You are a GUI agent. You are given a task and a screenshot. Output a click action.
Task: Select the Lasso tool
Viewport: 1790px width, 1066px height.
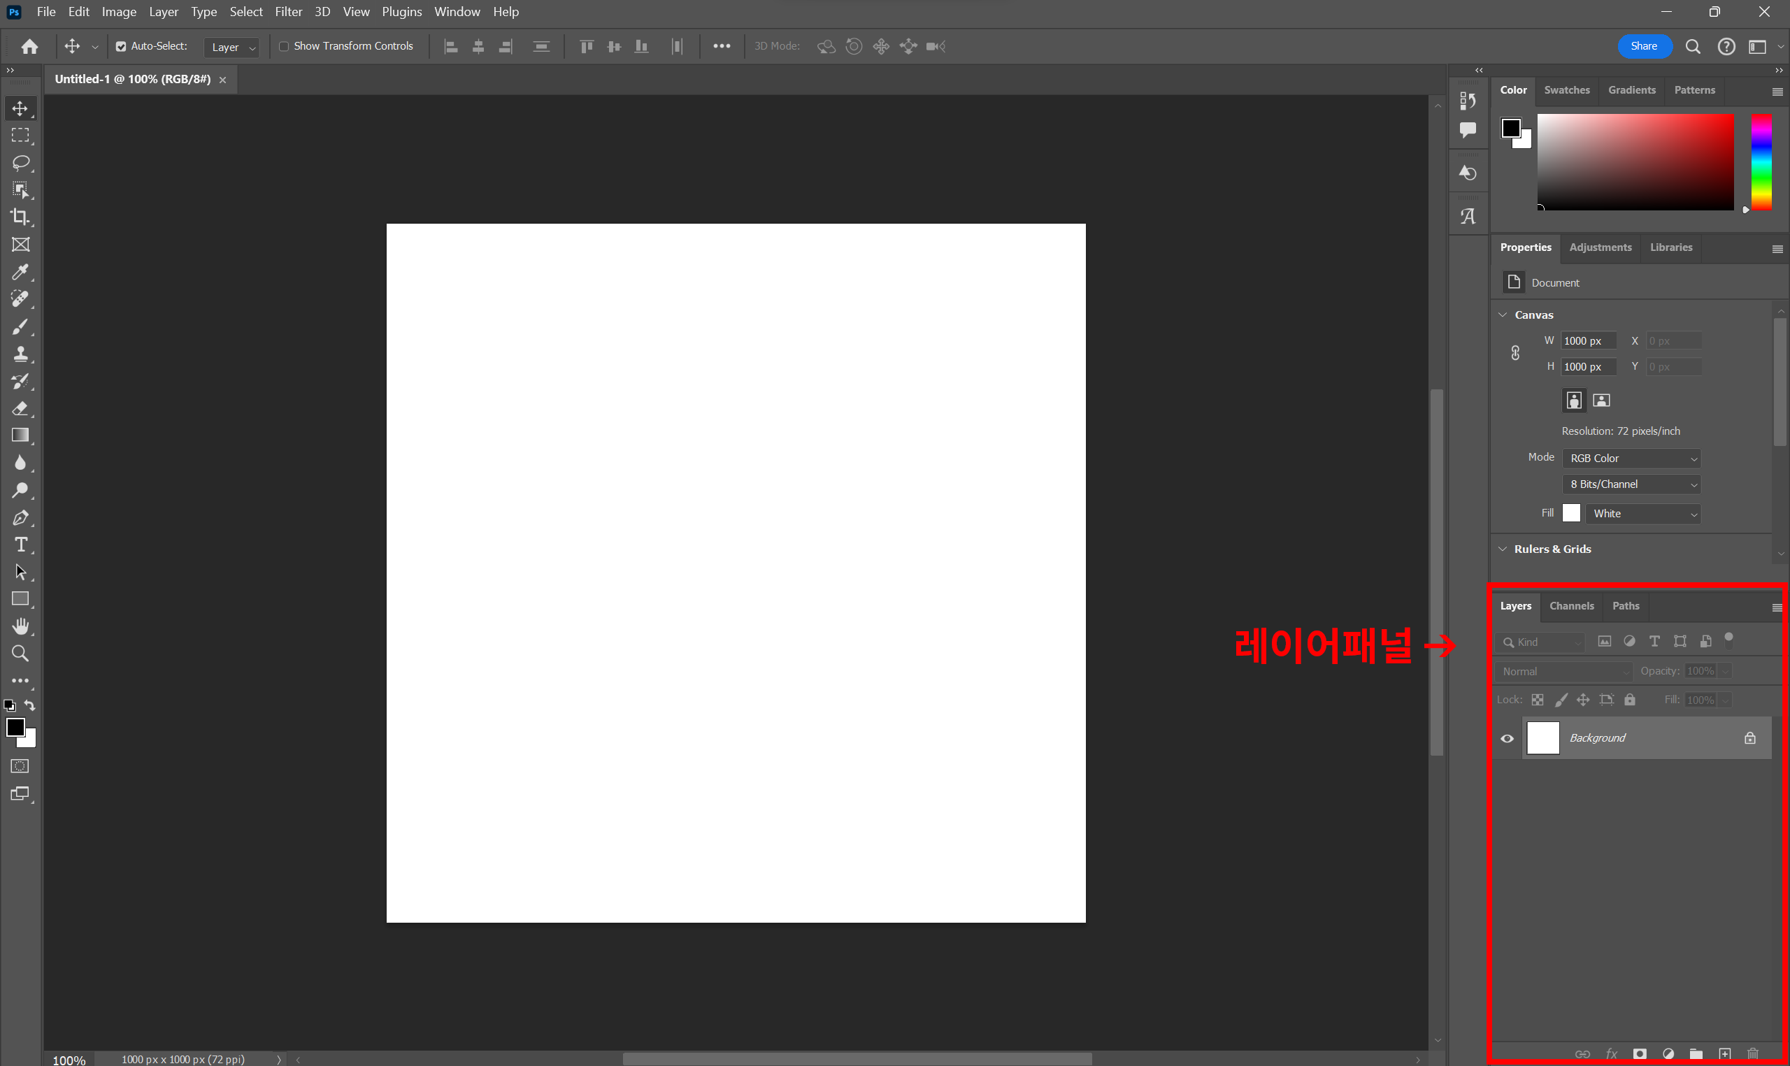[x=20, y=162]
